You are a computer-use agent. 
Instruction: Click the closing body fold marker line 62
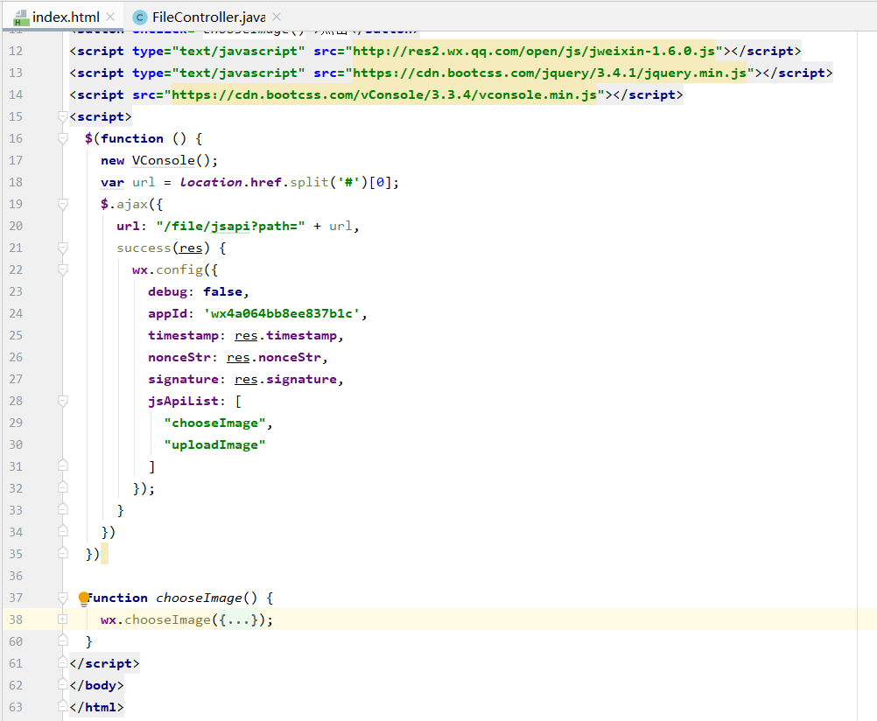click(63, 684)
